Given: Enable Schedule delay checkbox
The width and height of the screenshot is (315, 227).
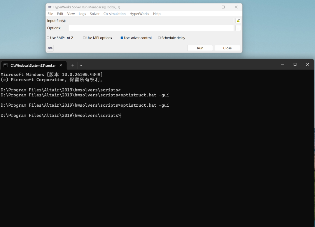Looking at the screenshot, I should coord(159,38).
